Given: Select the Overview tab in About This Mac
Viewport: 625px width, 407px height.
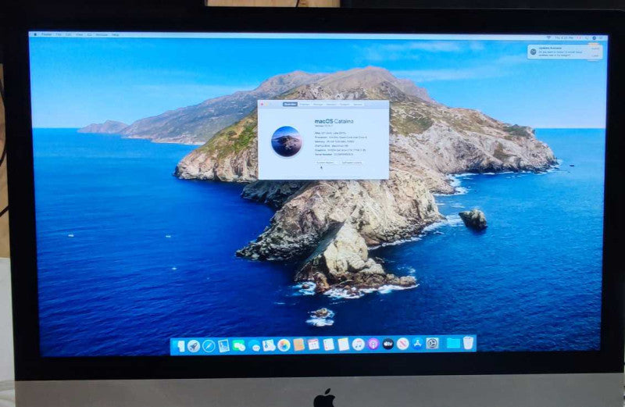Looking at the screenshot, I should 290,105.
